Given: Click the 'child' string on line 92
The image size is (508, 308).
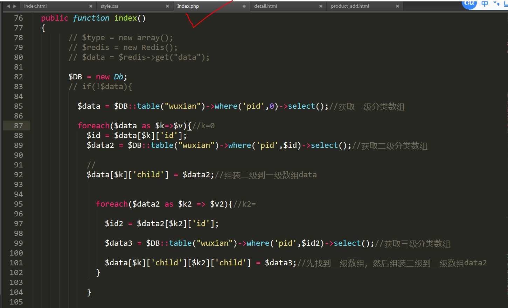Looking at the screenshot, I should (148, 175).
